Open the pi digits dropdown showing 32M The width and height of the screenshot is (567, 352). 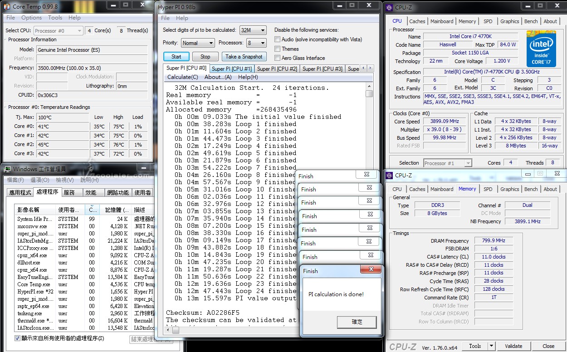click(x=253, y=30)
